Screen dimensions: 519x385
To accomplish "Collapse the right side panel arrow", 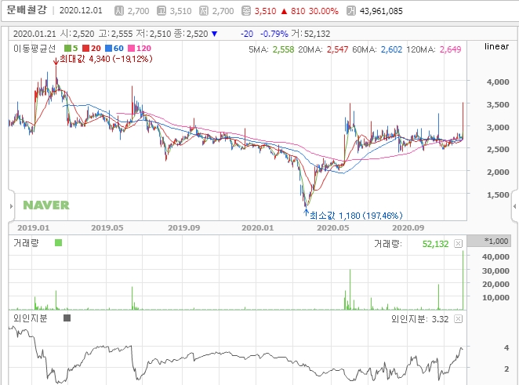I will (x=515, y=206).
